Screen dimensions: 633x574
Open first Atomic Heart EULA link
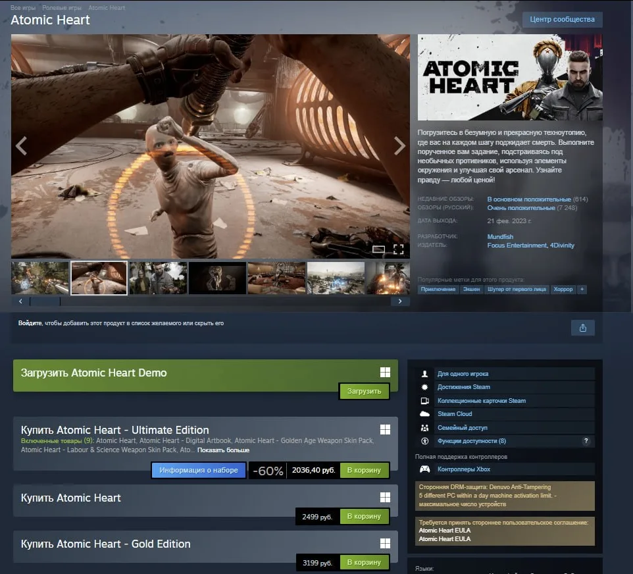pyautogui.click(x=444, y=531)
